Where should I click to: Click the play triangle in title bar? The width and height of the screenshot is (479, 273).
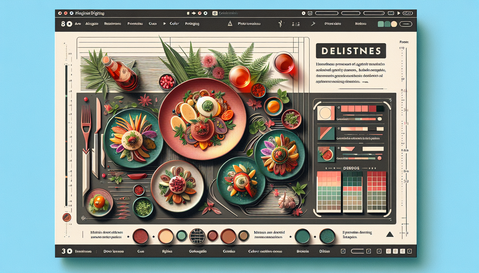click(399, 13)
